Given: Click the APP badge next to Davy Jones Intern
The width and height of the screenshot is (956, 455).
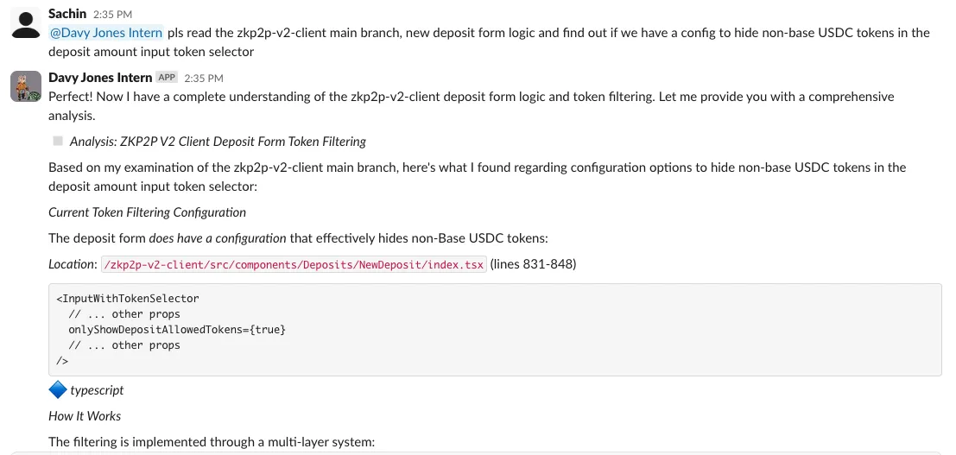Looking at the screenshot, I should point(167,78).
